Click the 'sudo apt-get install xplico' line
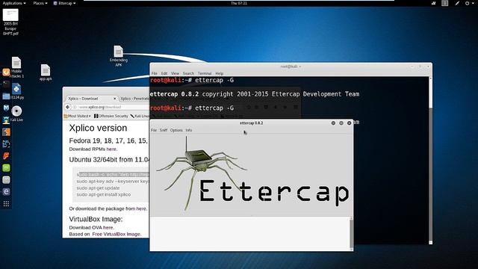The image size is (478, 269). tap(104, 194)
